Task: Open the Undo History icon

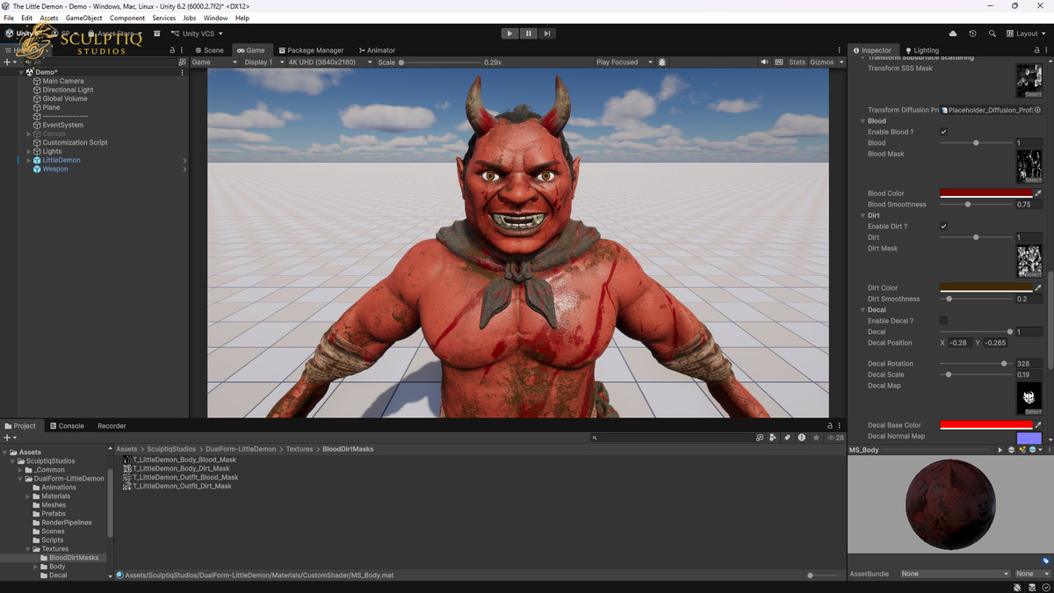Action: 972,33
